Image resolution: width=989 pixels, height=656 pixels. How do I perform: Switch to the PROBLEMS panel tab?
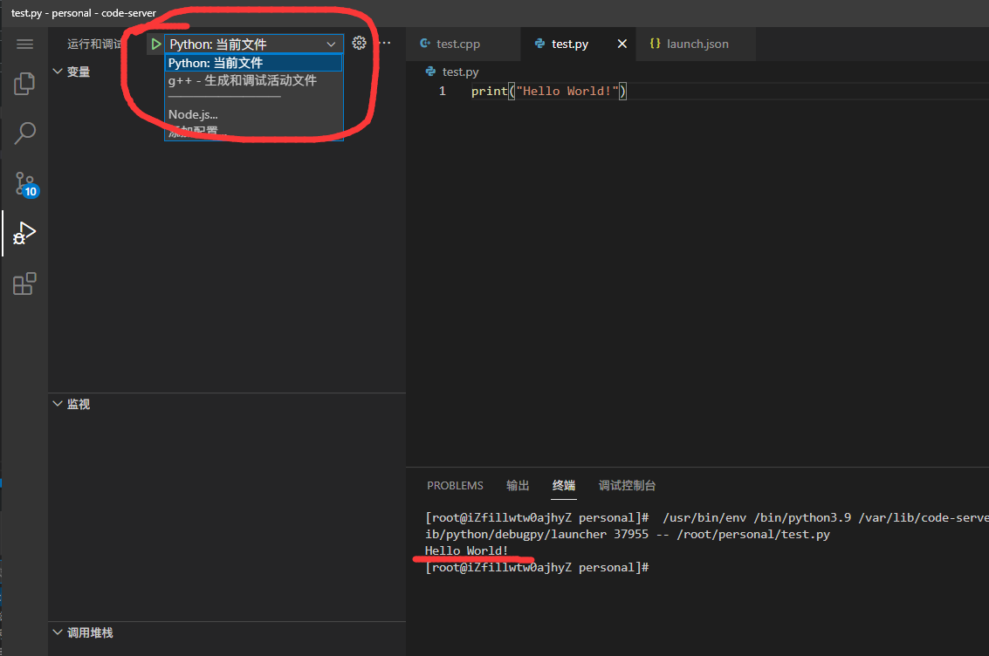click(x=455, y=485)
